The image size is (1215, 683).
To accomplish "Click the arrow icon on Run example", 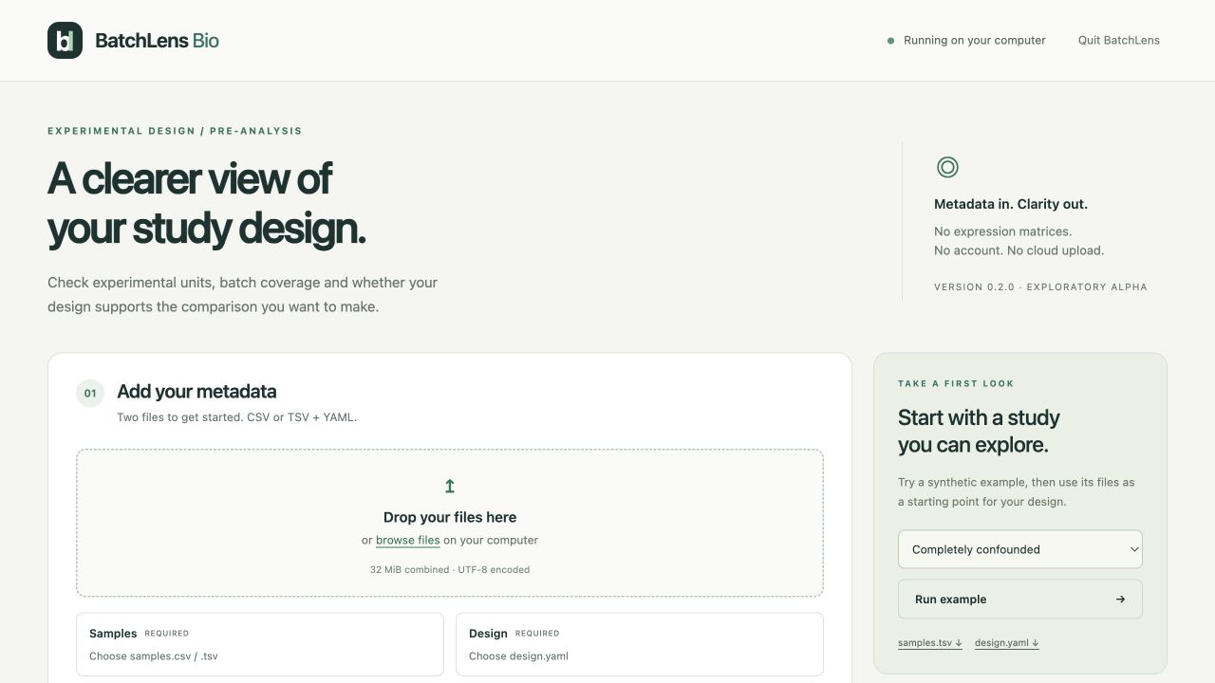I will [x=1120, y=600].
